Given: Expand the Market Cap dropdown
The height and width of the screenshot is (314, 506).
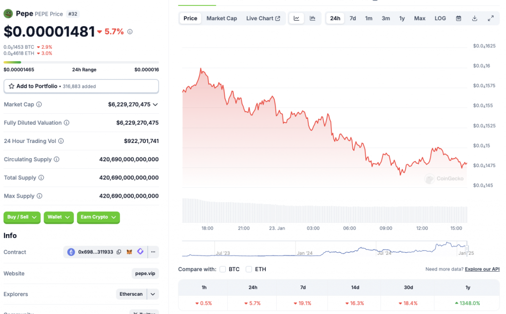Looking at the screenshot, I should [155, 104].
